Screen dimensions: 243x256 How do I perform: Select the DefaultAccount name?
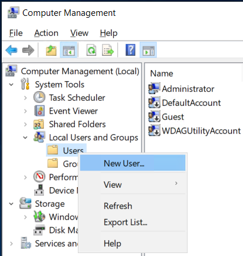click(191, 103)
